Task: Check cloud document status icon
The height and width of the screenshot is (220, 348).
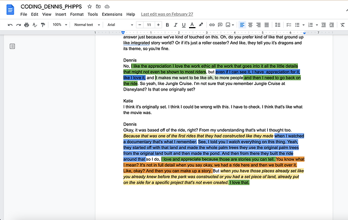Action: 107,7
